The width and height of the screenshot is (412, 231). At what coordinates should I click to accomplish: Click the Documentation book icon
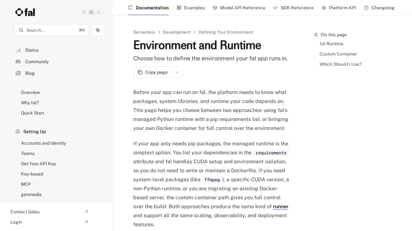[x=130, y=8]
